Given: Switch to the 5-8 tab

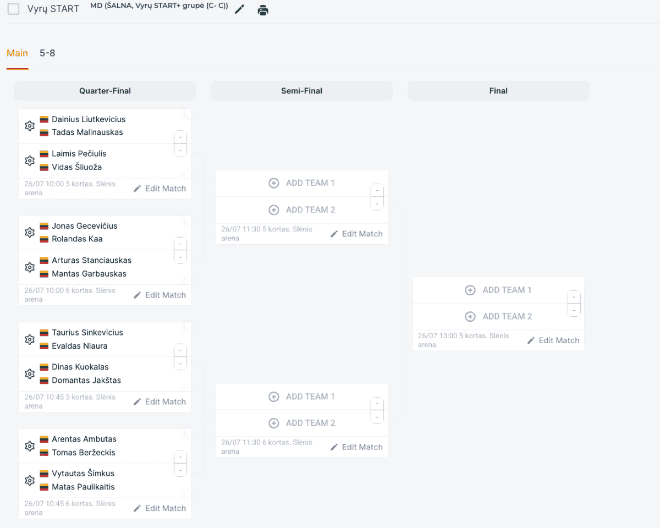Looking at the screenshot, I should pyautogui.click(x=47, y=53).
